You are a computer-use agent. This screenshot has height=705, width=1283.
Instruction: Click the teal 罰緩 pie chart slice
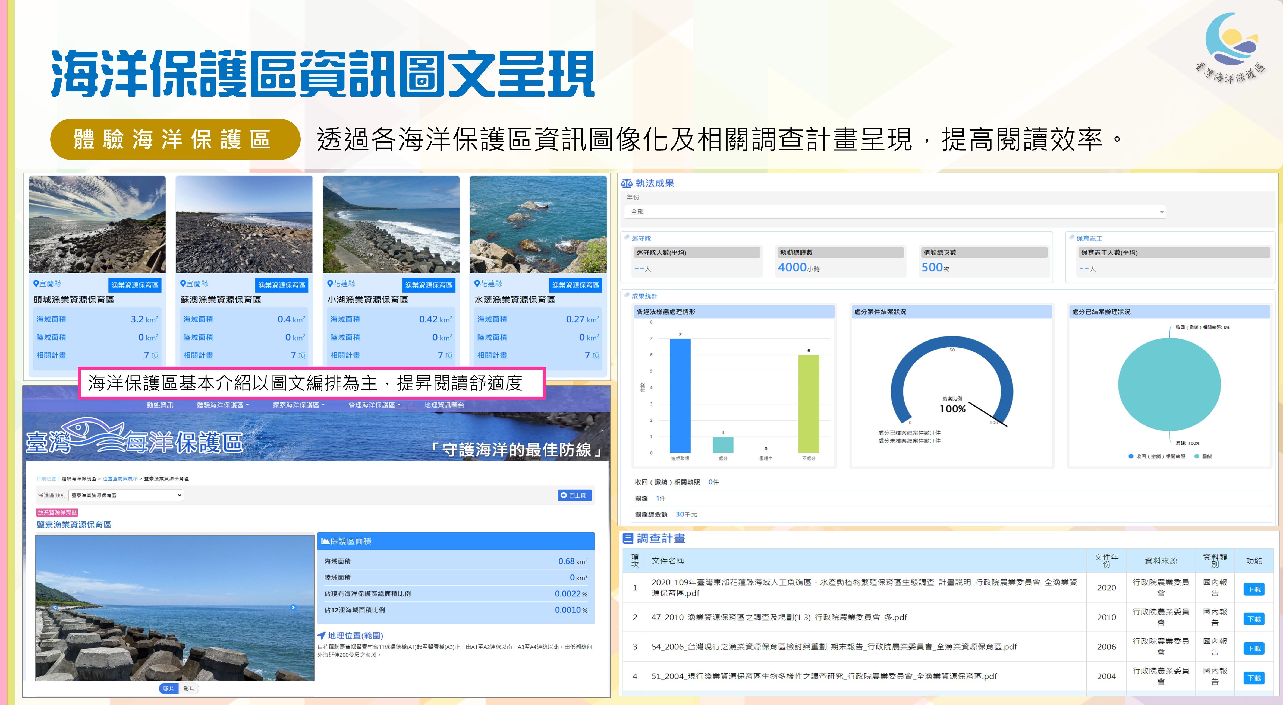(x=1169, y=384)
